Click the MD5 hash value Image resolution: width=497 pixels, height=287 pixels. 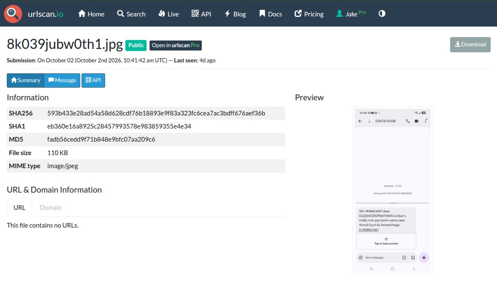101,139
